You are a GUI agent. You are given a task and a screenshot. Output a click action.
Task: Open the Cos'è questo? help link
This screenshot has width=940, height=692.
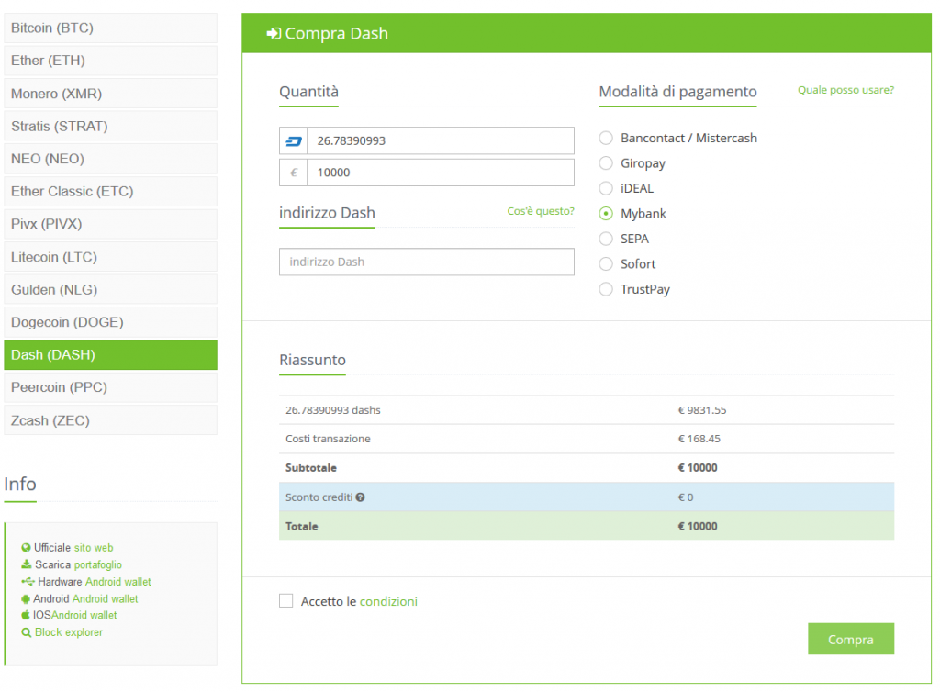click(541, 211)
